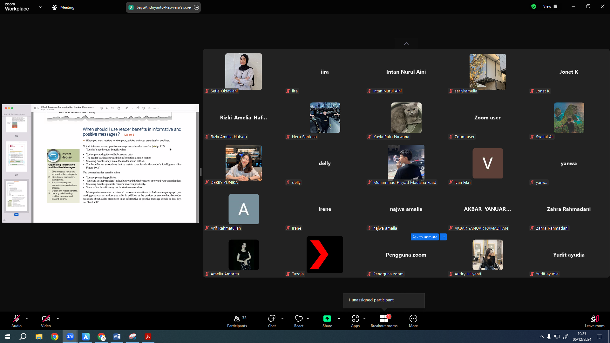Open the Zoom Workplace dropdown arrow
This screenshot has width=610, height=343.
(41, 7)
